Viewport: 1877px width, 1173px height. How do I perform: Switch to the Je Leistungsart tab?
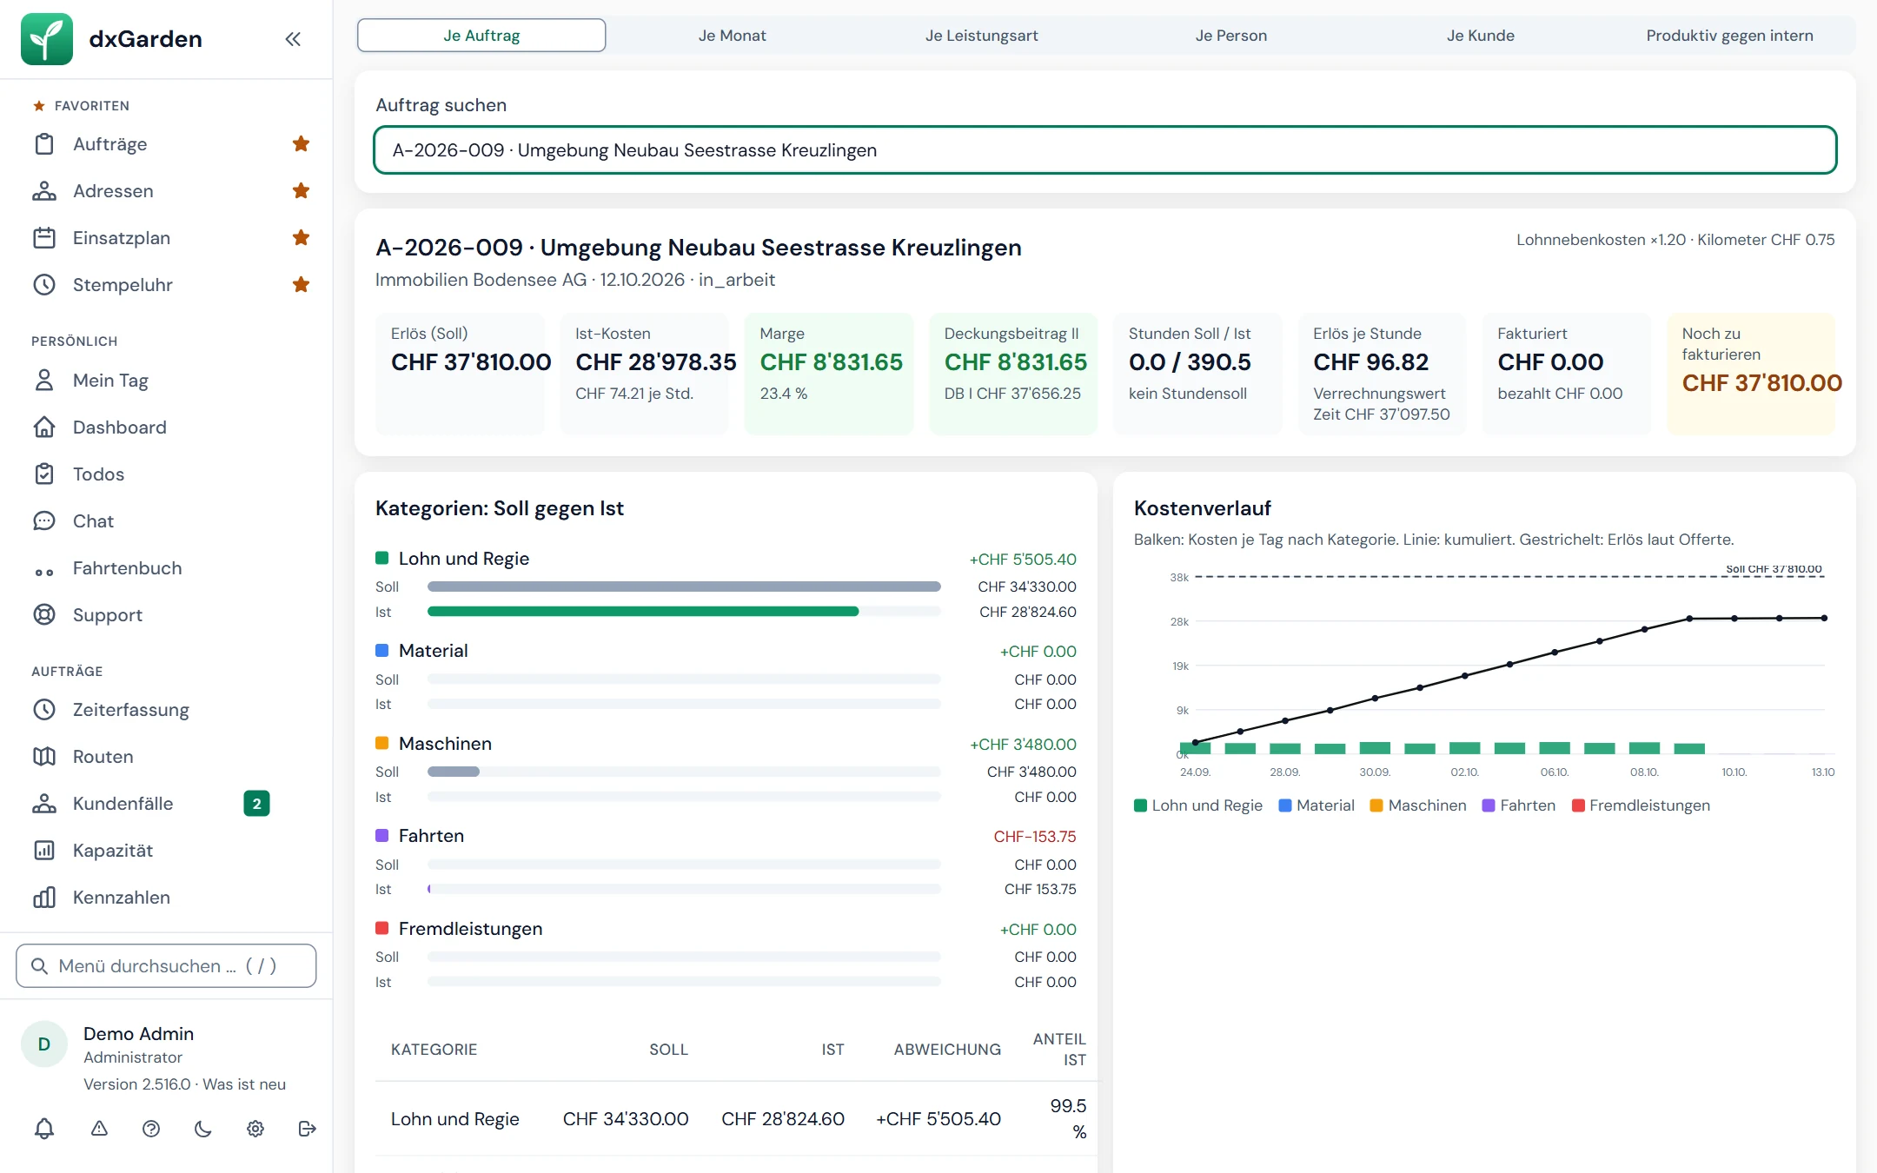(981, 36)
